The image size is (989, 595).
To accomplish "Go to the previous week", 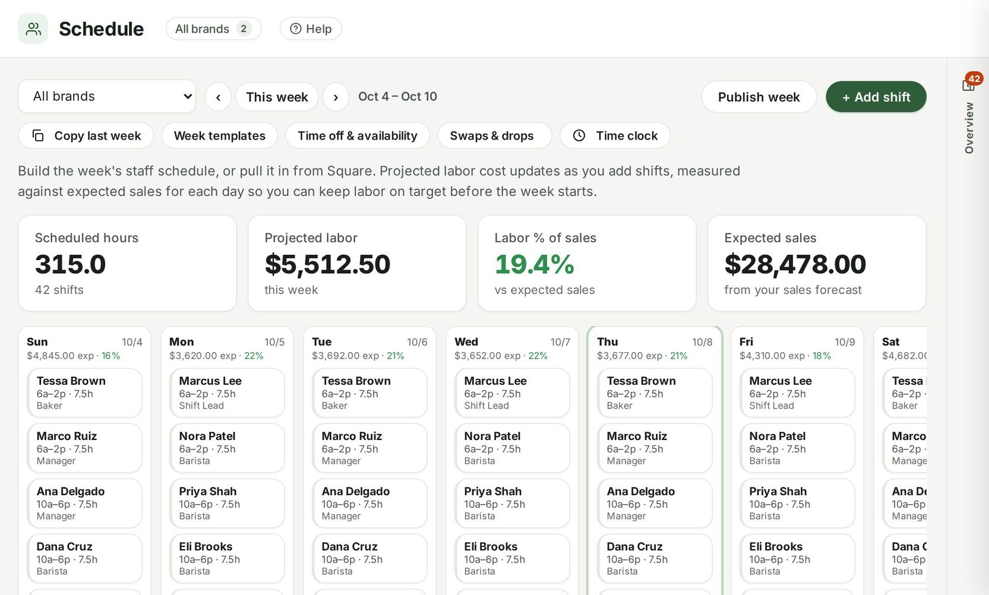I will (218, 97).
